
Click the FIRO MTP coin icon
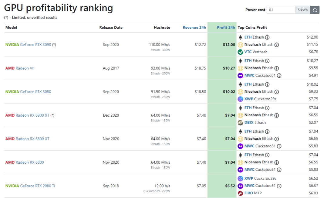point(241,193)
